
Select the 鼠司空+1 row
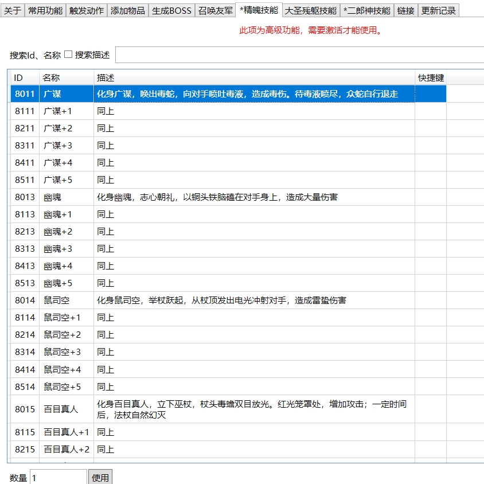coord(228,318)
